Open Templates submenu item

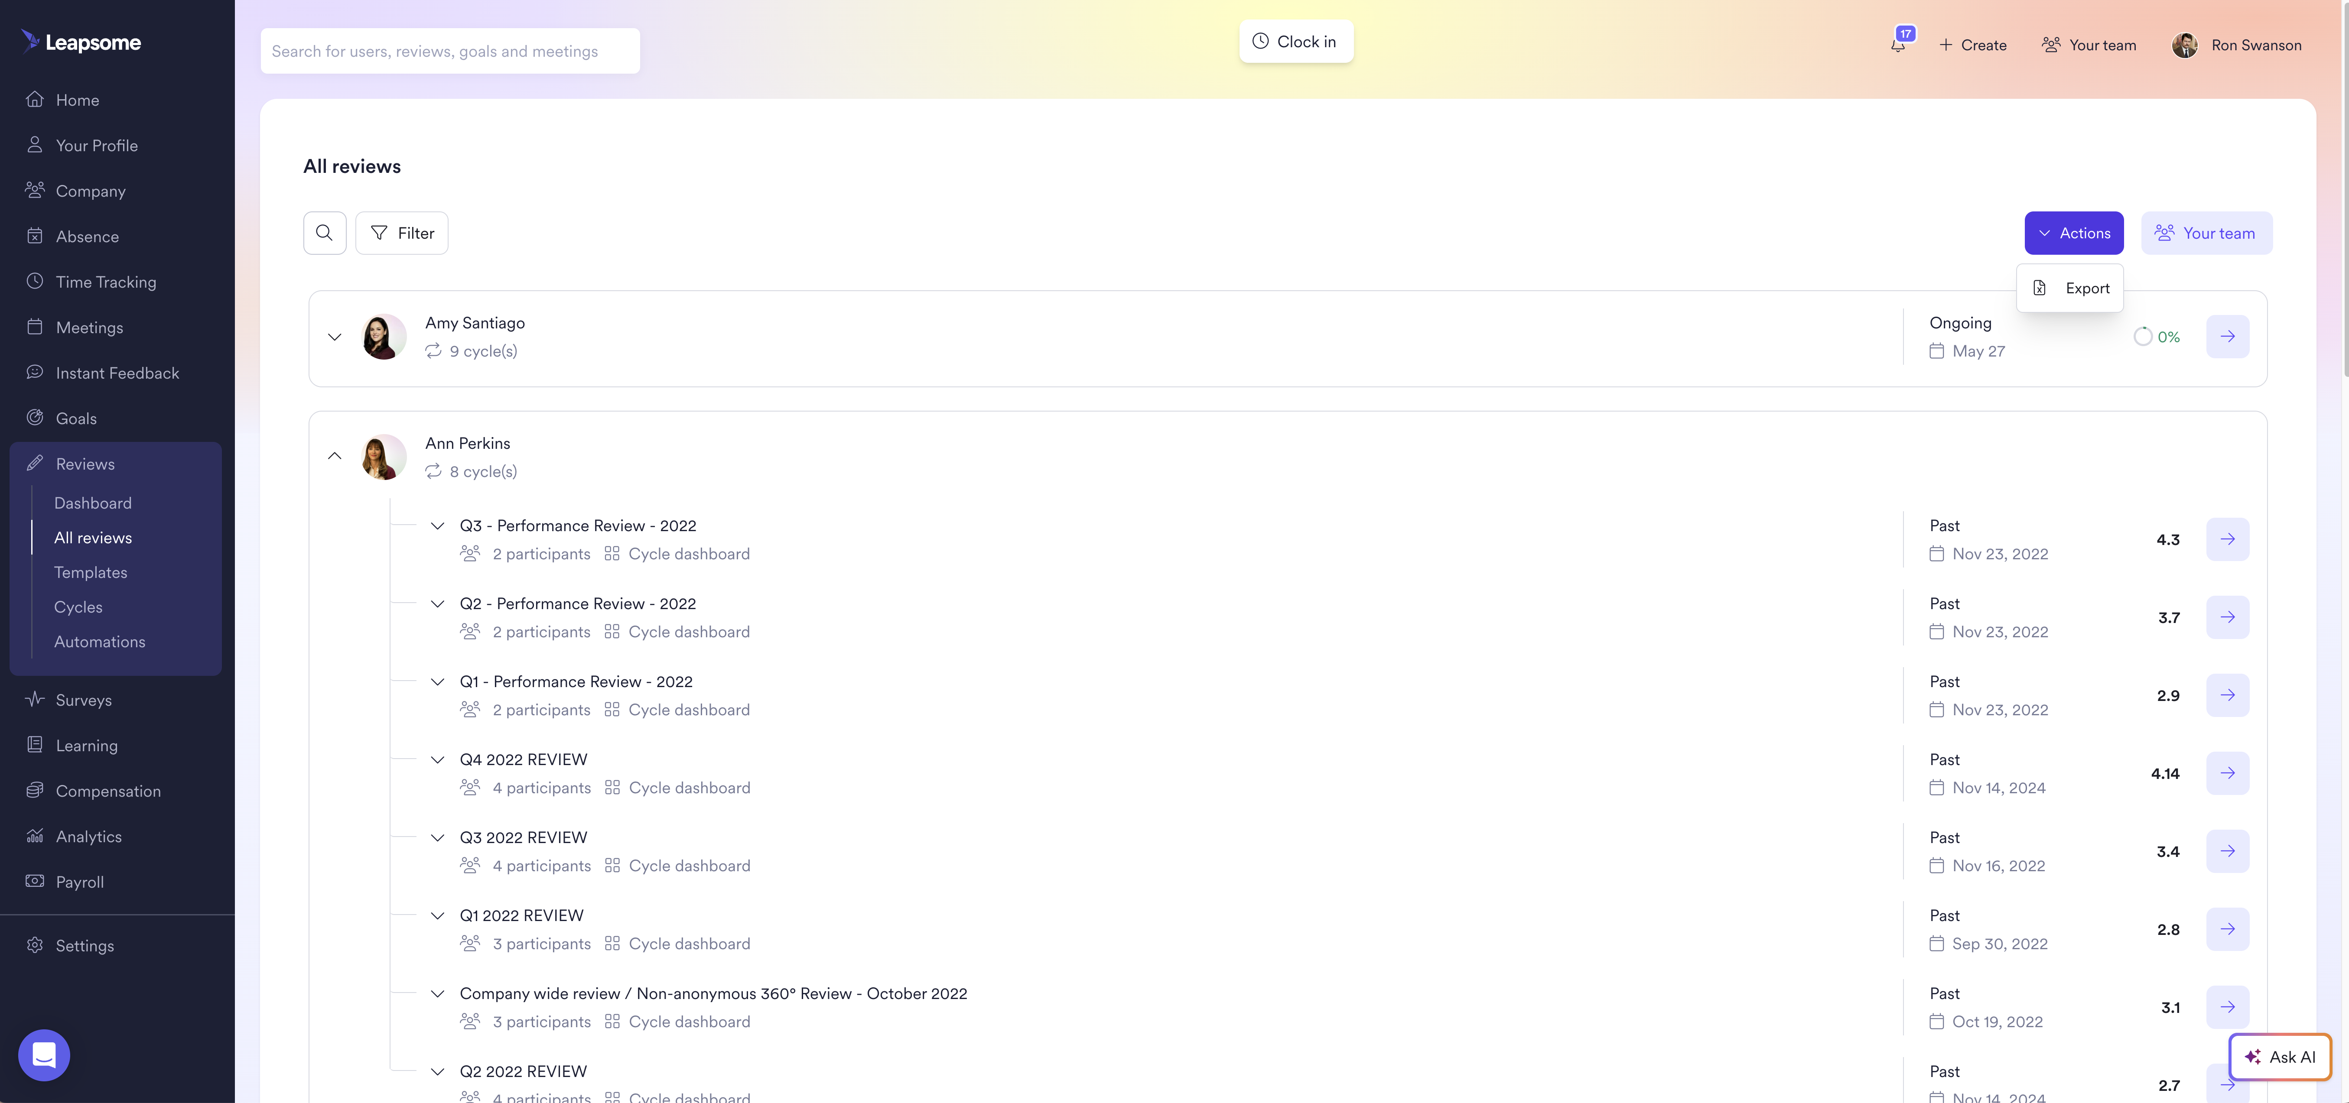[90, 572]
